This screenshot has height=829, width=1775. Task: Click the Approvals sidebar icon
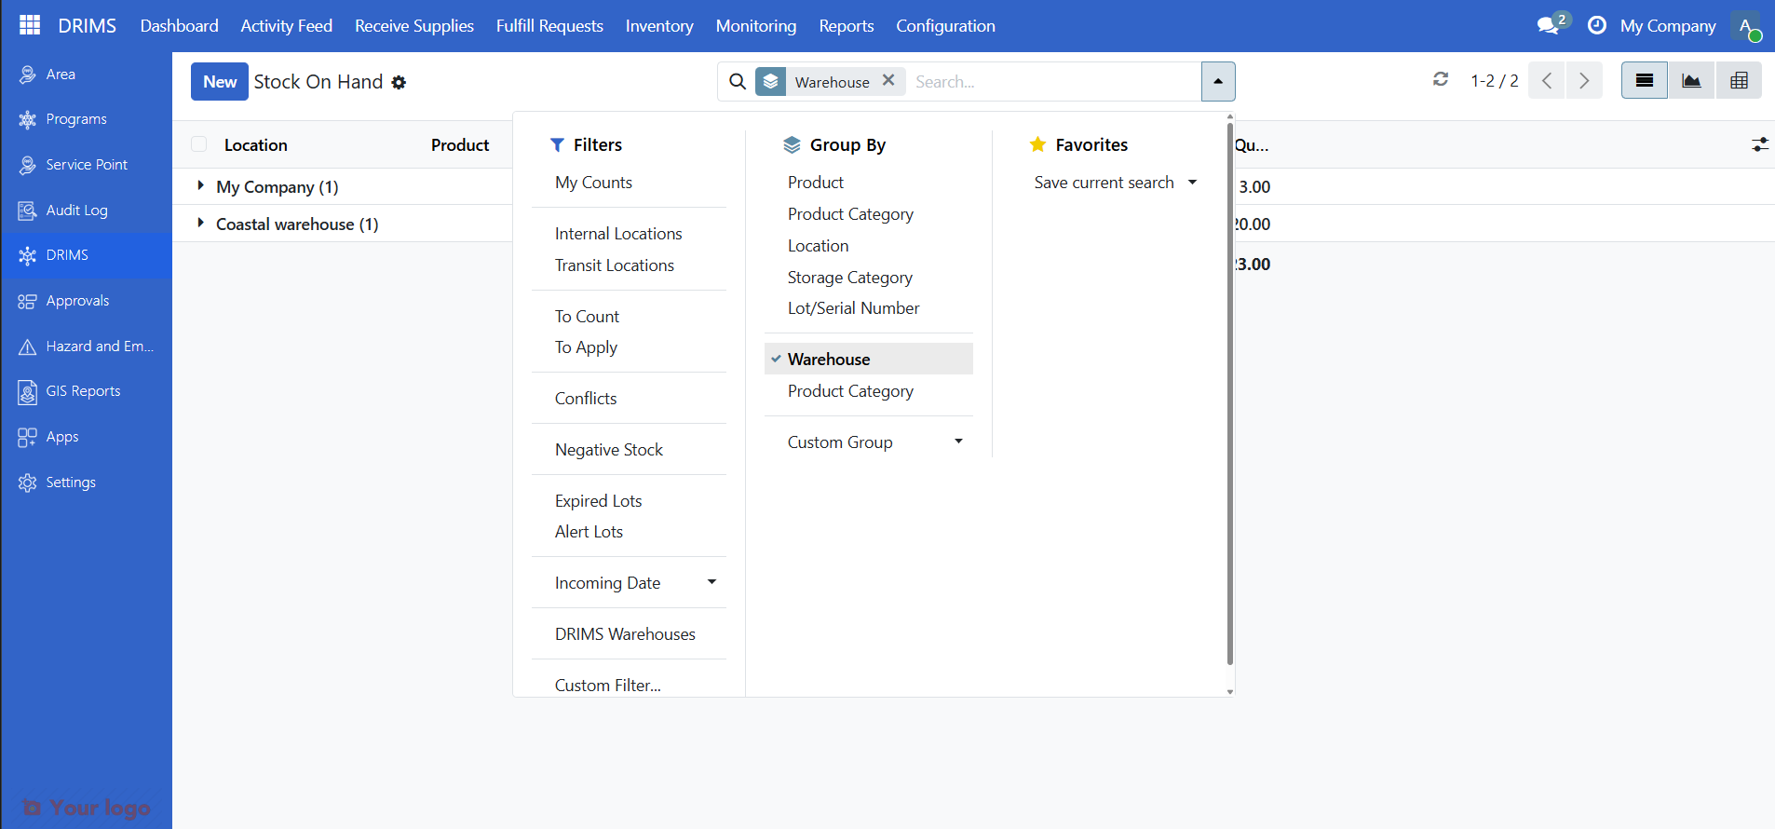[x=28, y=301]
